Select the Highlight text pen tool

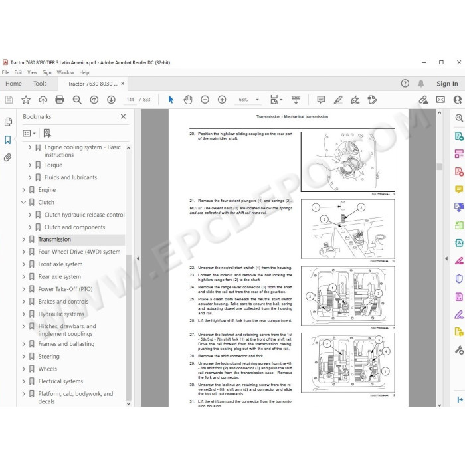pyautogui.click(x=338, y=100)
